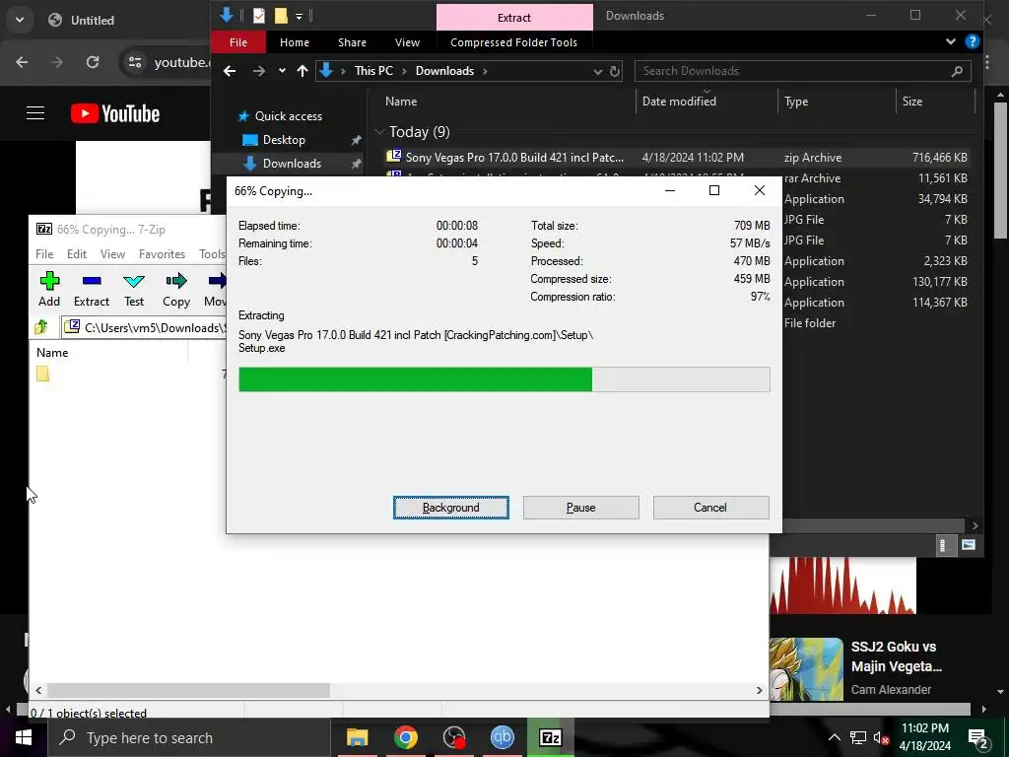Open the YouTube guide hamburger menu

(x=35, y=113)
